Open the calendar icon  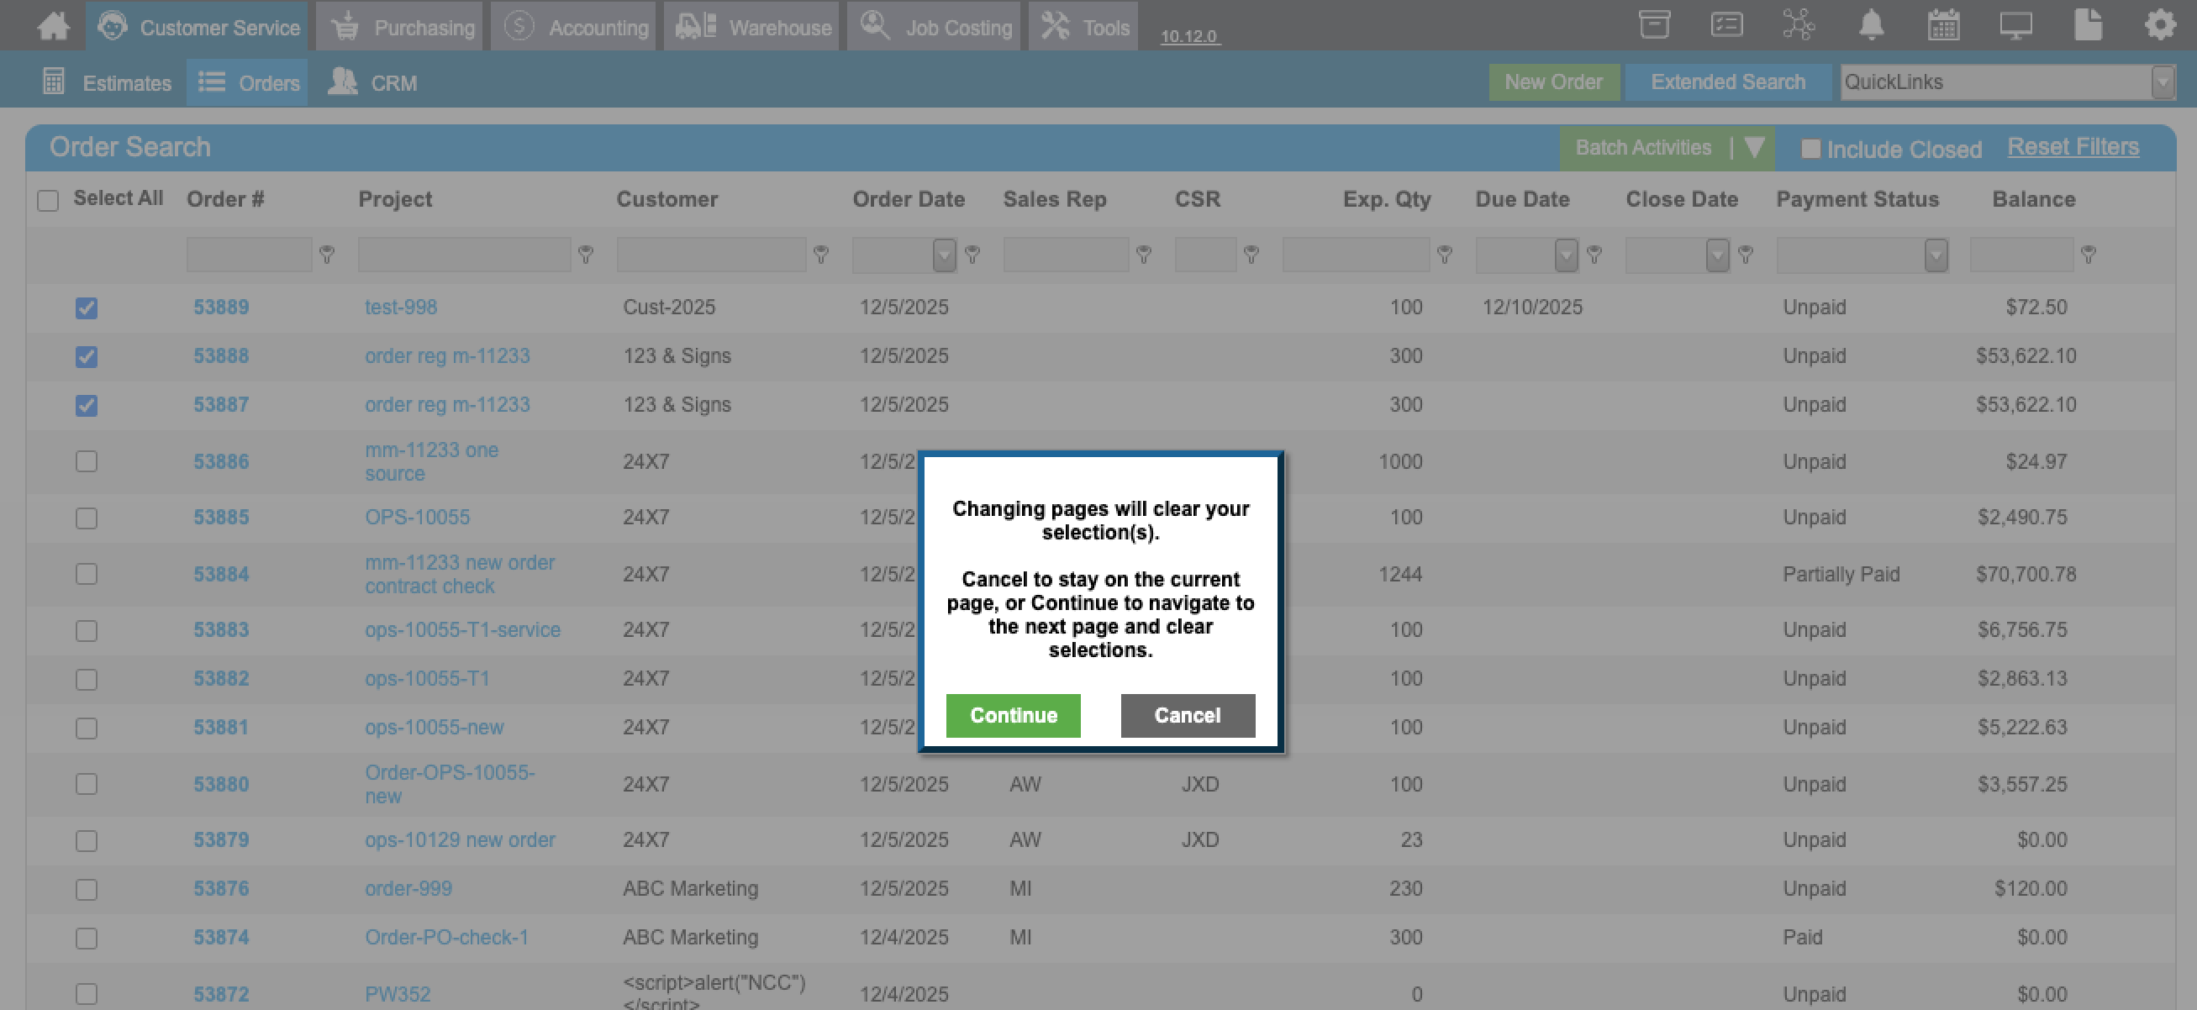tap(1943, 24)
